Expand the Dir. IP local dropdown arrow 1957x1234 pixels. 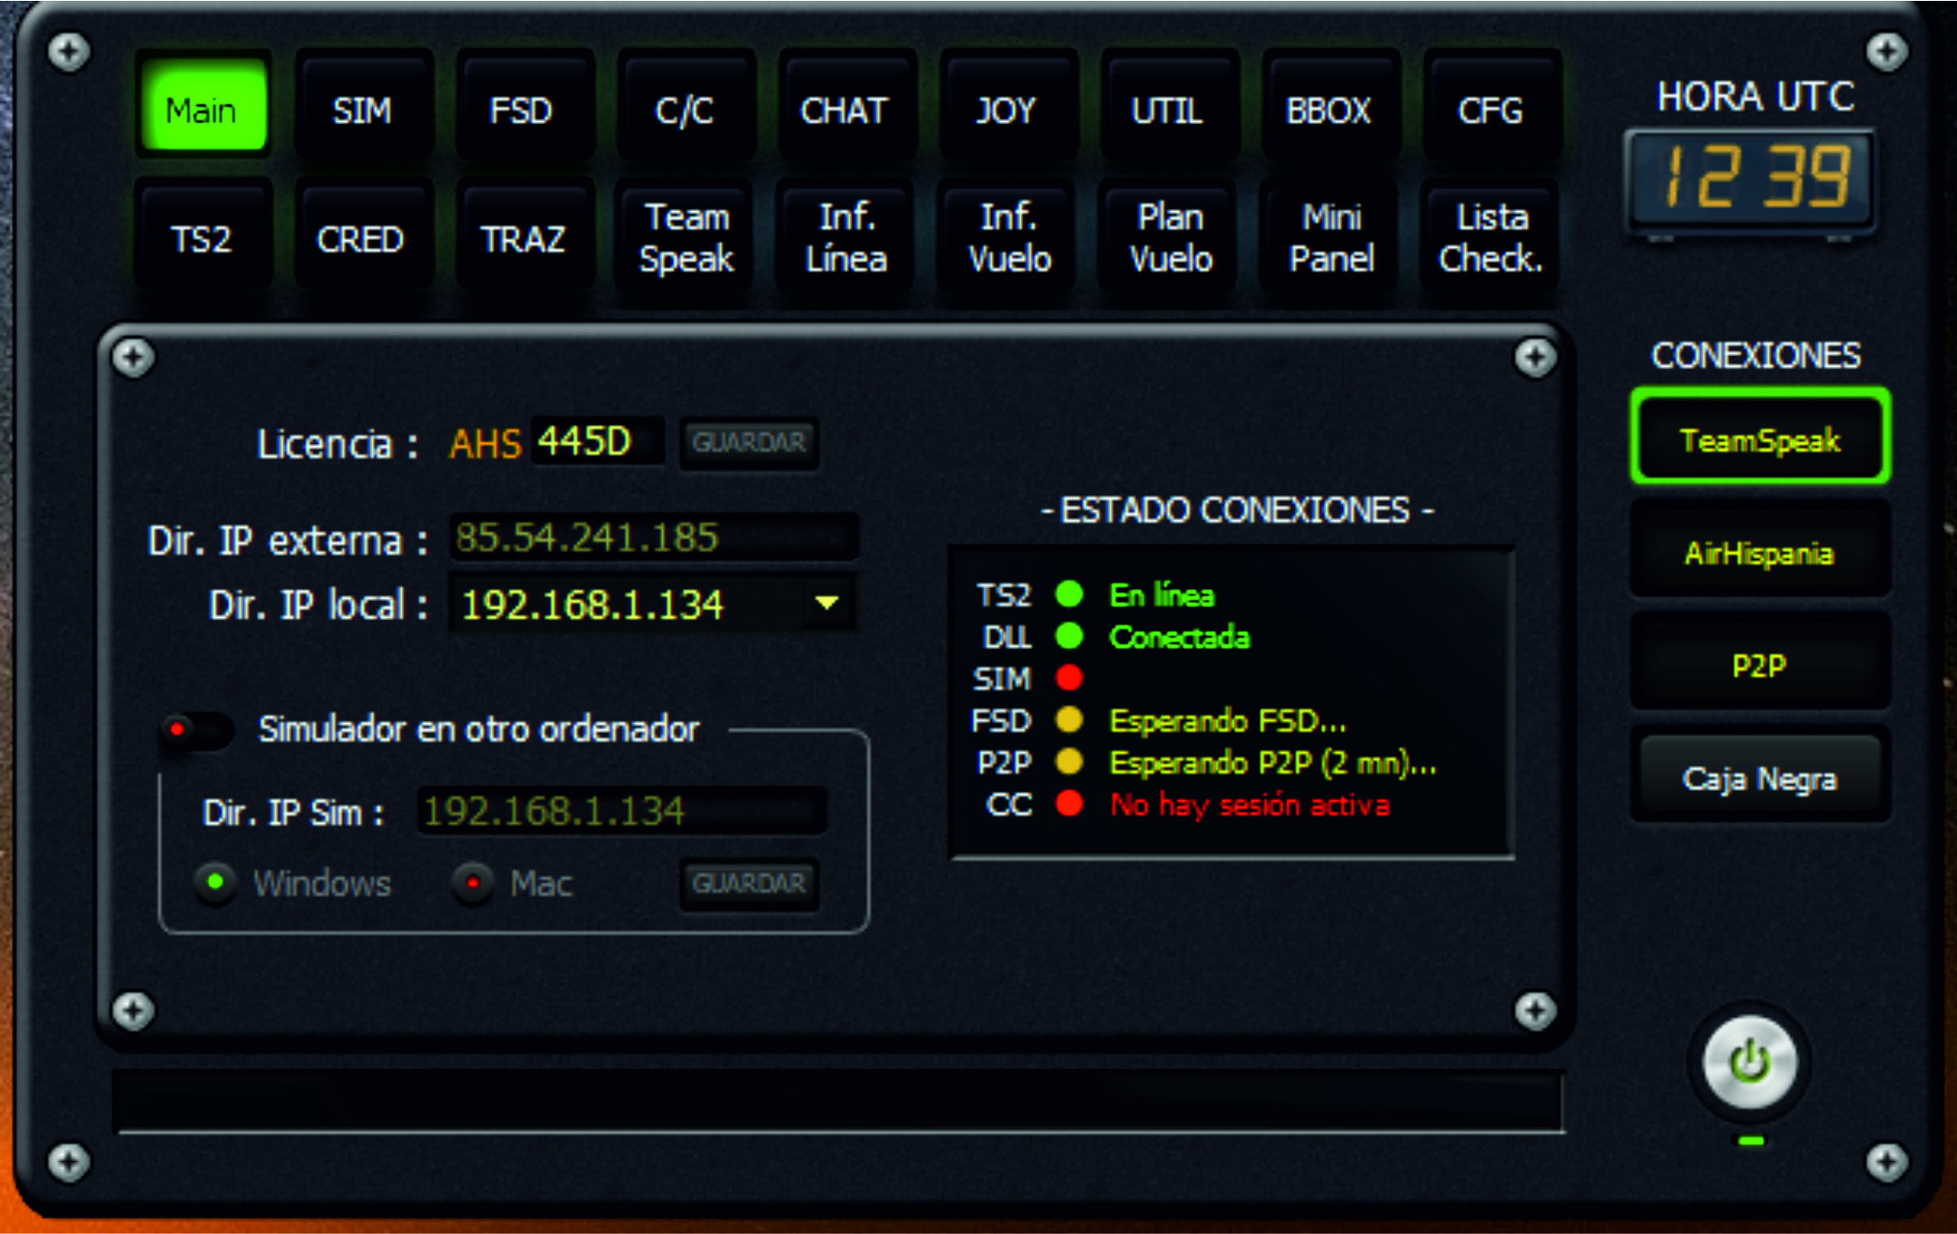(x=826, y=603)
